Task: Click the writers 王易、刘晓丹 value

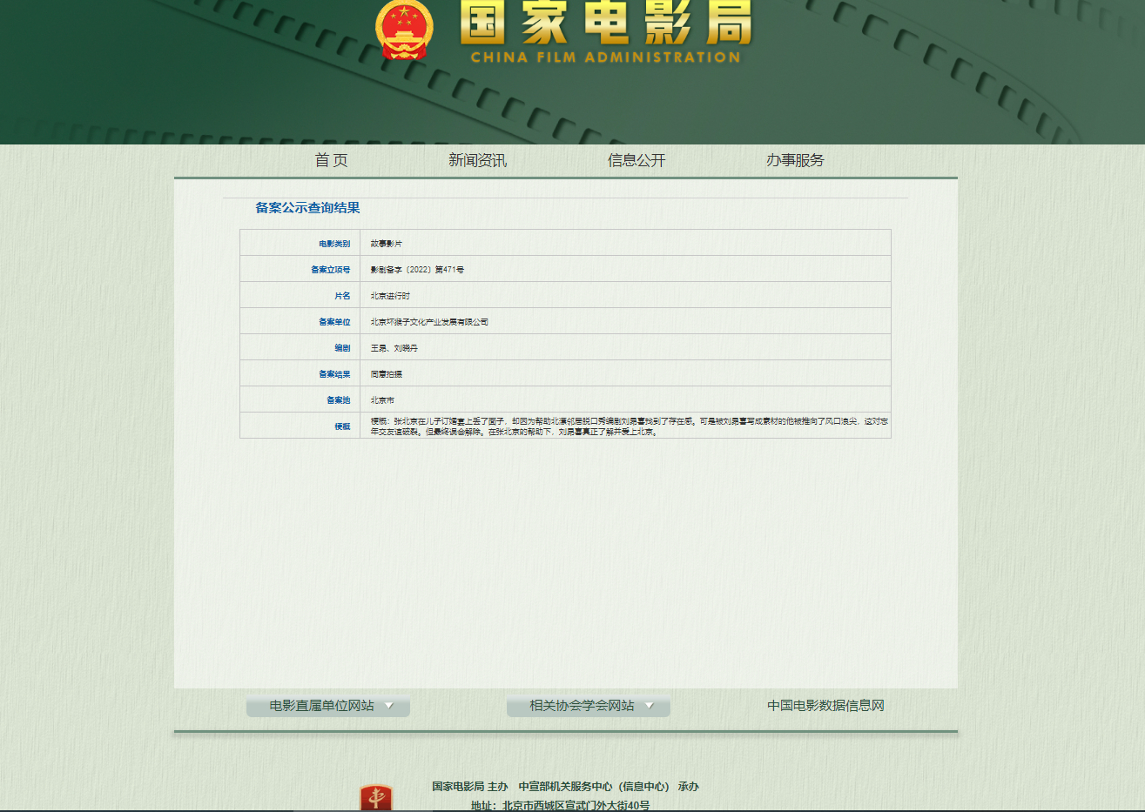Action: pos(394,348)
